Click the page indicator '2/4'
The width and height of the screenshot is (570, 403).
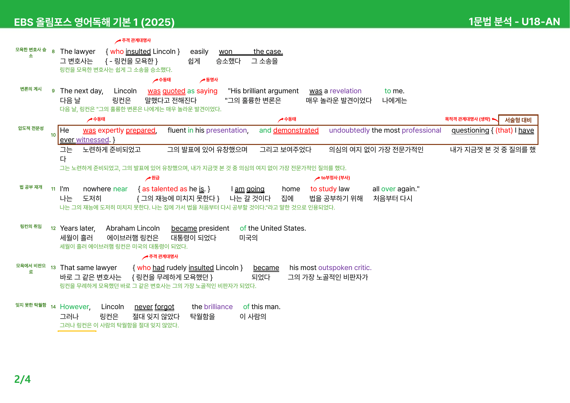[22, 379]
